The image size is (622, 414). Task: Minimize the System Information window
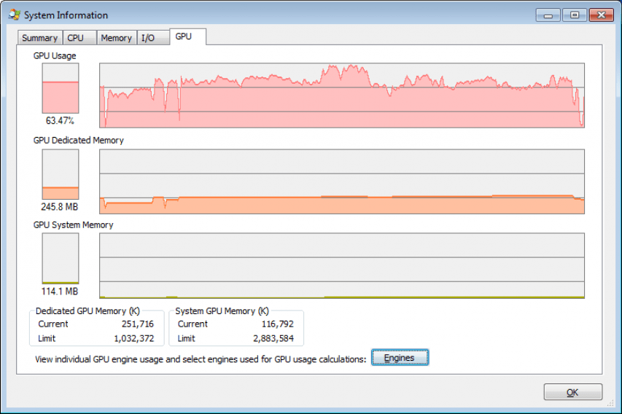click(x=548, y=15)
